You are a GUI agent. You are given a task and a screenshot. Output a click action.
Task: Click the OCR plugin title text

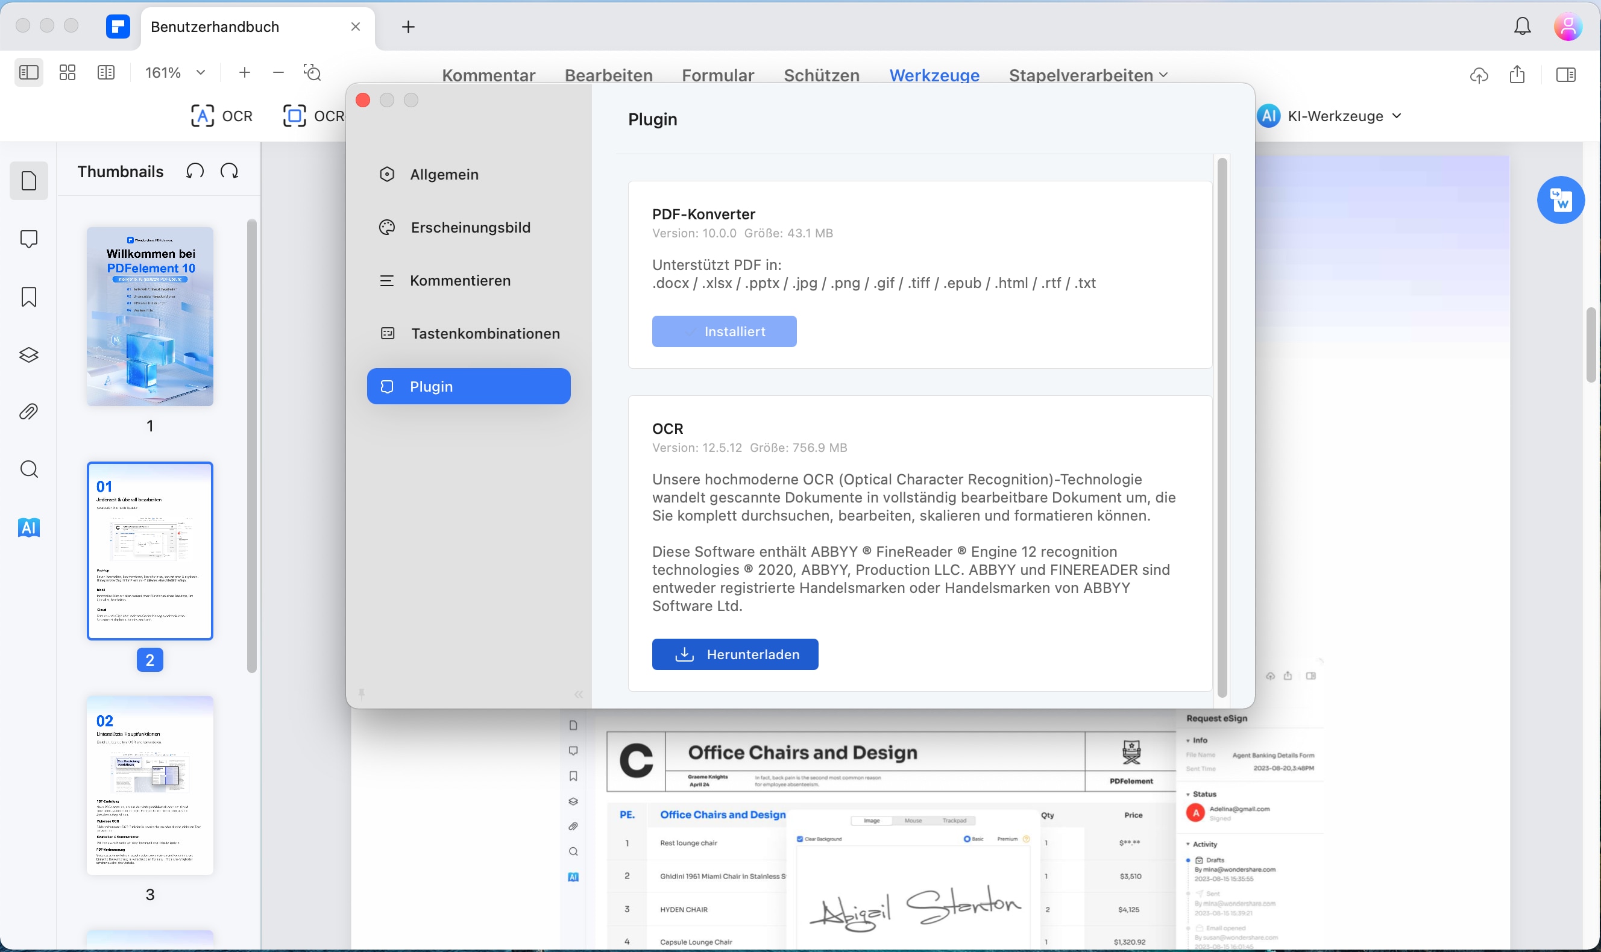pos(667,428)
